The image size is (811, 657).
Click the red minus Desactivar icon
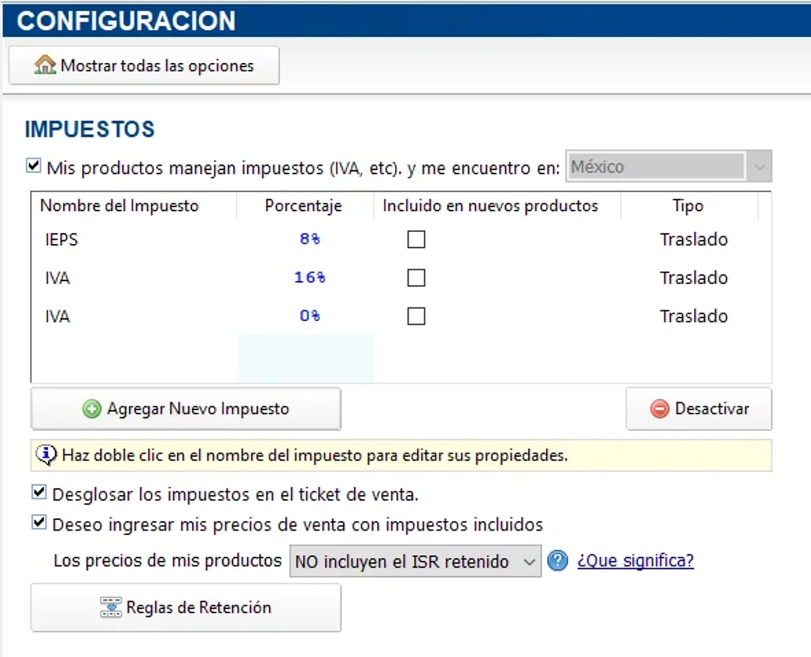point(660,409)
